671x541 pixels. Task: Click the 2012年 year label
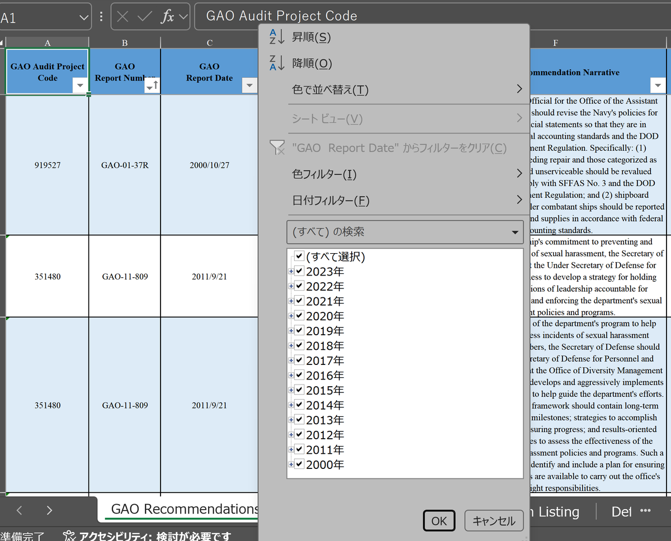(325, 435)
